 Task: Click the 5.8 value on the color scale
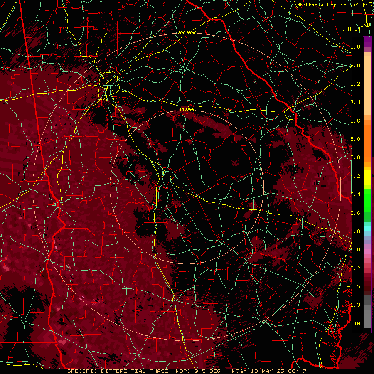(355, 139)
